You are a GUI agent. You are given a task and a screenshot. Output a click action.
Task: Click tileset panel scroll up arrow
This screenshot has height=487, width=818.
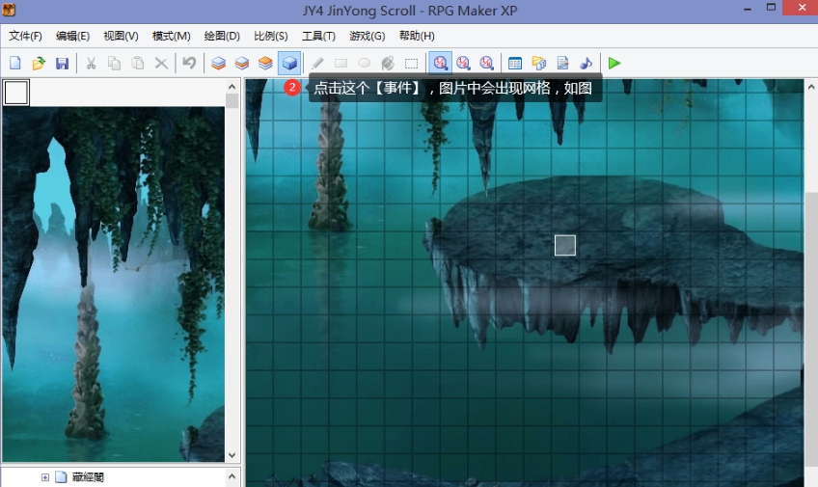tap(232, 87)
